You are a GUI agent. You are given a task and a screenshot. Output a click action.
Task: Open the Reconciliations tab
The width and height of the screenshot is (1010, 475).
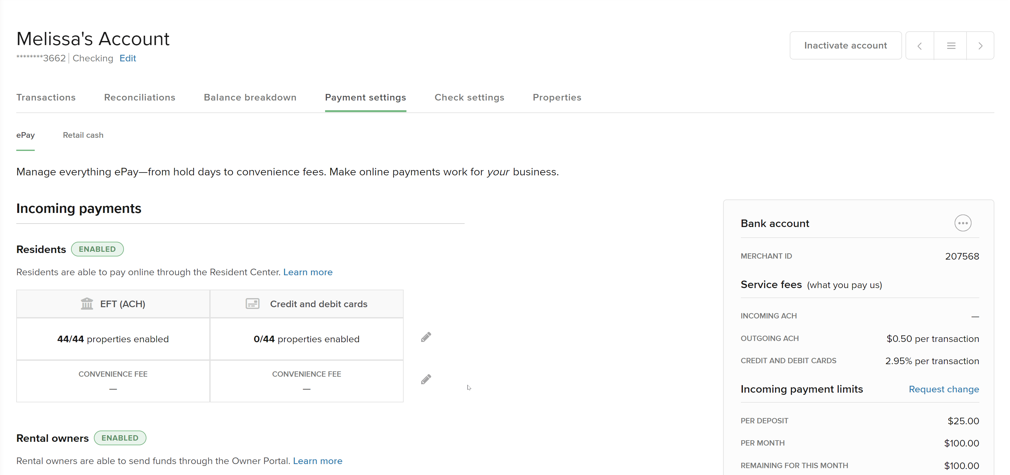[140, 97]
